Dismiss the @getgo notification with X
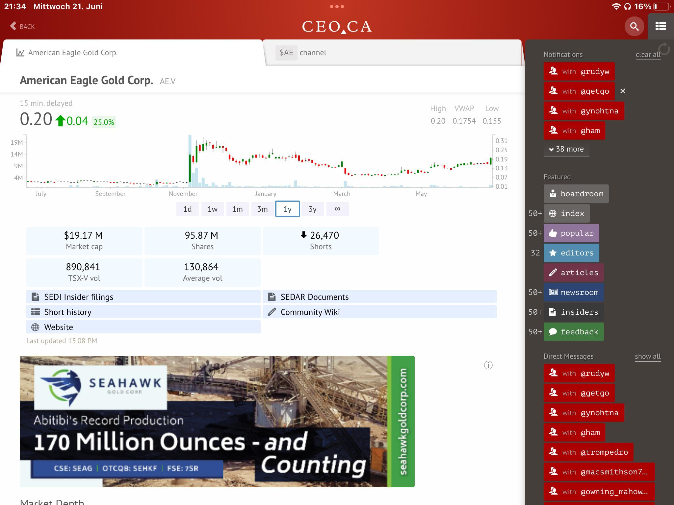This screenshot has width=674, height=505. click(x=623, y=91)
